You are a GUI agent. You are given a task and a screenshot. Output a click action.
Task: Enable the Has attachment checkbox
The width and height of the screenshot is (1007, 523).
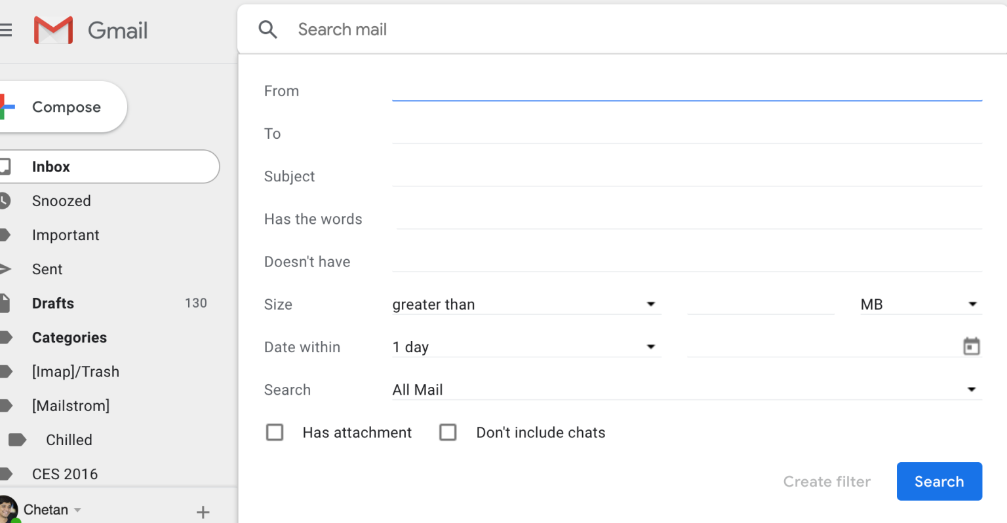275,433
